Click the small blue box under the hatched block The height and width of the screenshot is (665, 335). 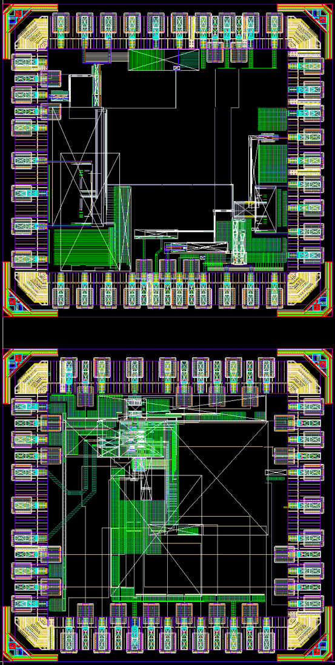point(177,68)
